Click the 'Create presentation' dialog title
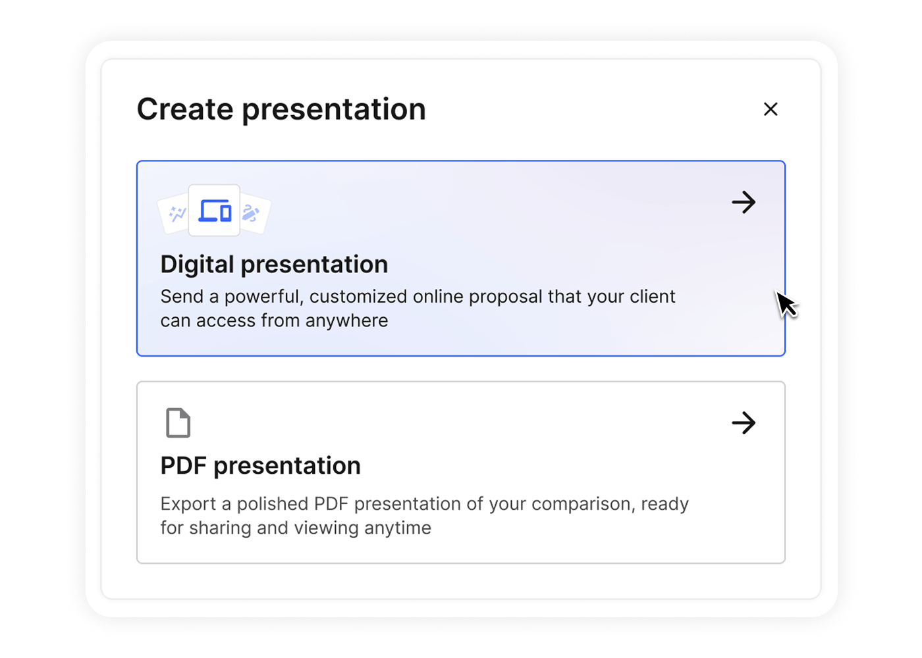This screenshot has width=922, height=658. point(281,109)
